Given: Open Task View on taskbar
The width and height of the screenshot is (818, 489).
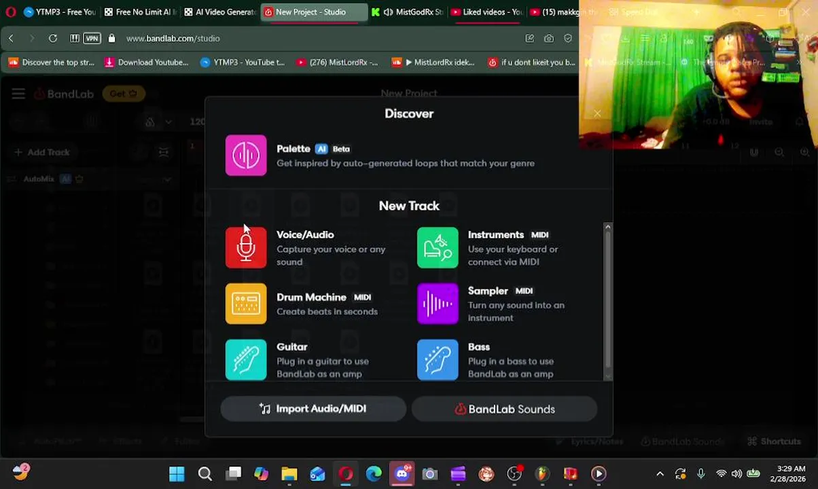Looking at the screenshot, I should [234, 474].
